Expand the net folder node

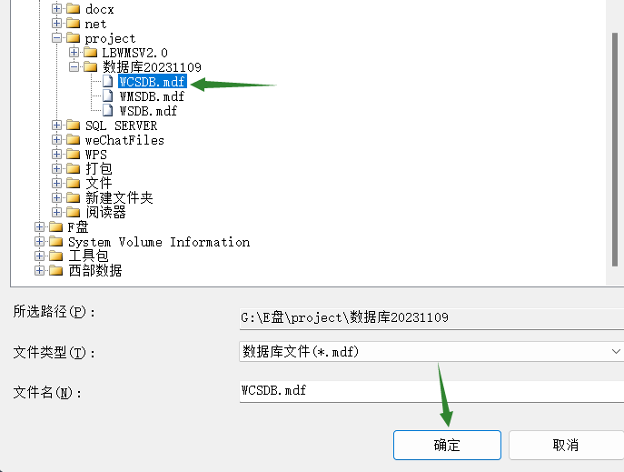[56, 24]
